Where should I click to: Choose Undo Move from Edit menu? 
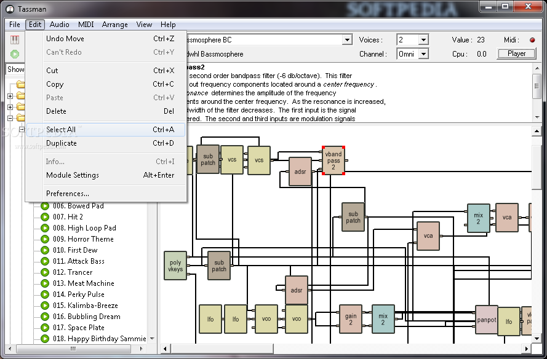105,39
